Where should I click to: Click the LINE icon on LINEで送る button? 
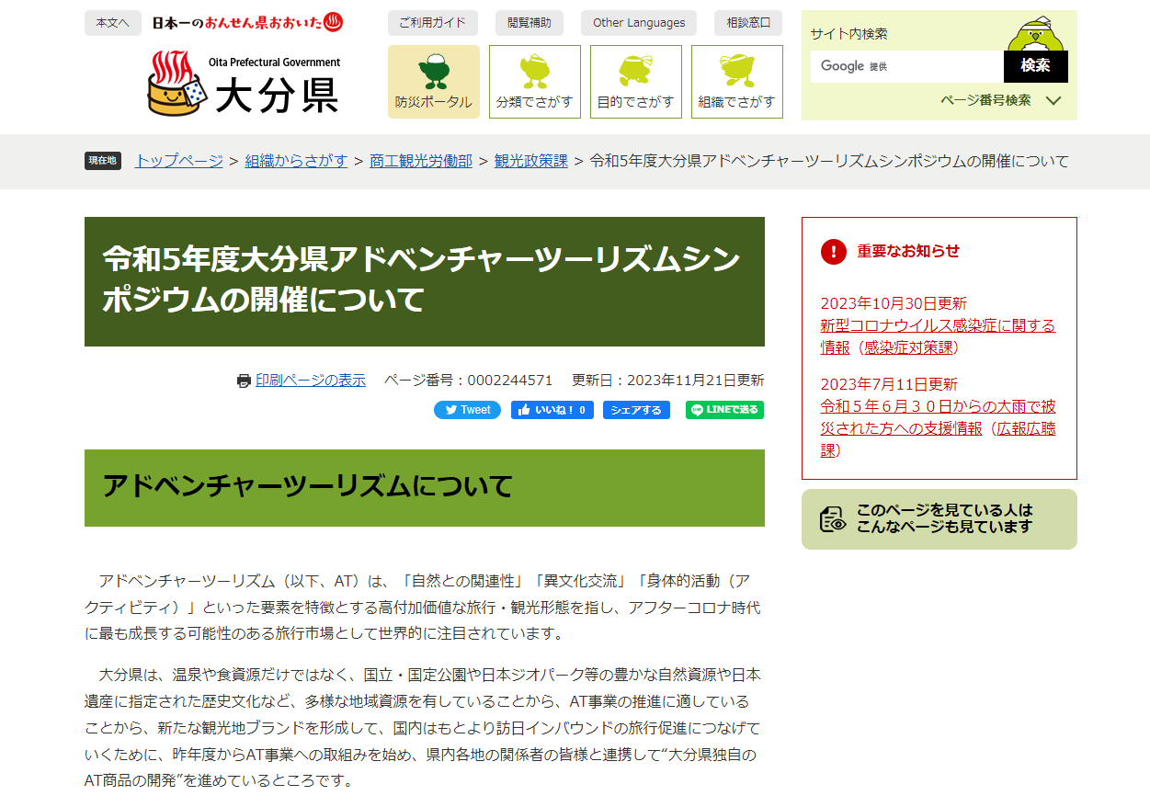[696, 410]
